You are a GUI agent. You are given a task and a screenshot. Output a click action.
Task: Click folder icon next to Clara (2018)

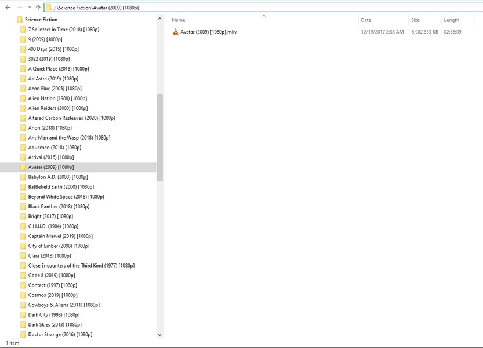[23, 256]
